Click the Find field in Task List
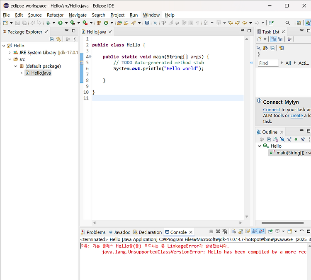Viewport: 311px width, 280px height. point(267,63)
